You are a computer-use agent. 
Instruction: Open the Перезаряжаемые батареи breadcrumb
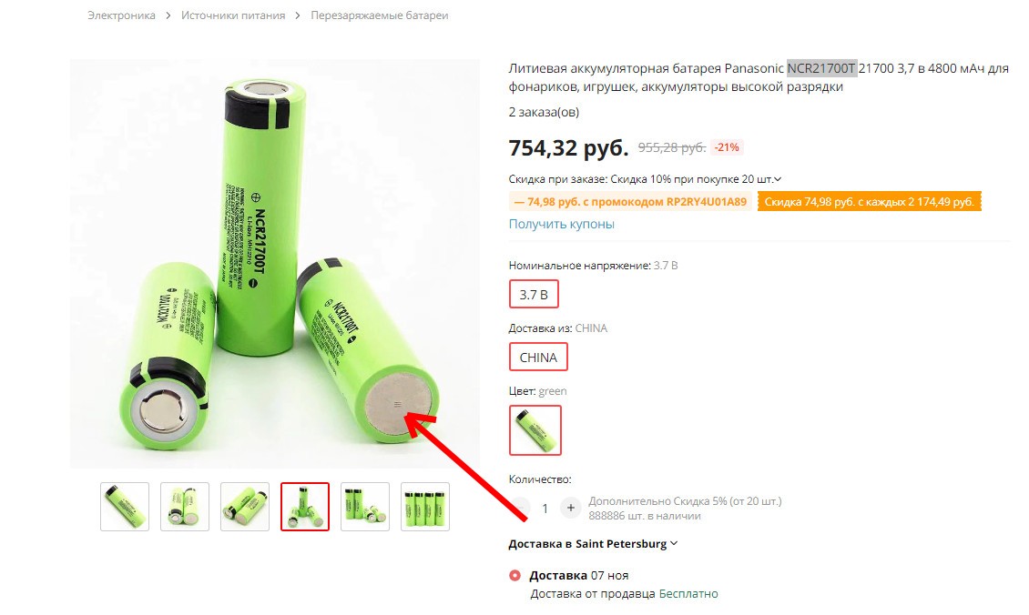[x=380, y=15]
